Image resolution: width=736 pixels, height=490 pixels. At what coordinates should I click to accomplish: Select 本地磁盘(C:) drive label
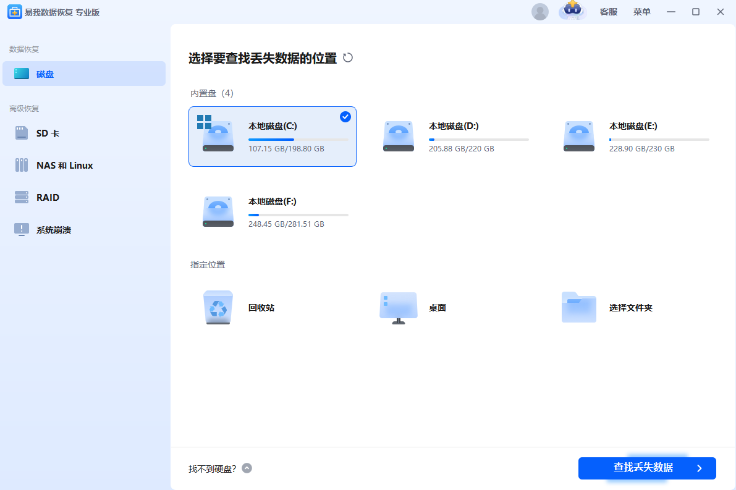(x=273, y=126)
